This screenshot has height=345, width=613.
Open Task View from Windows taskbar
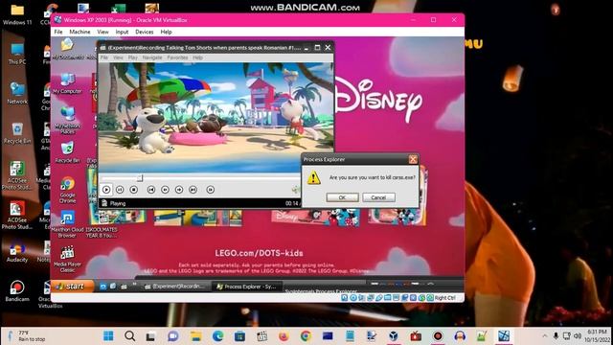click(x=151, y=335)
